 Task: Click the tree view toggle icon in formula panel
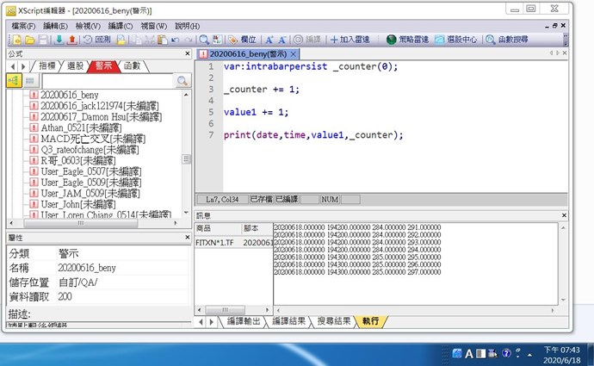[14, 81]
